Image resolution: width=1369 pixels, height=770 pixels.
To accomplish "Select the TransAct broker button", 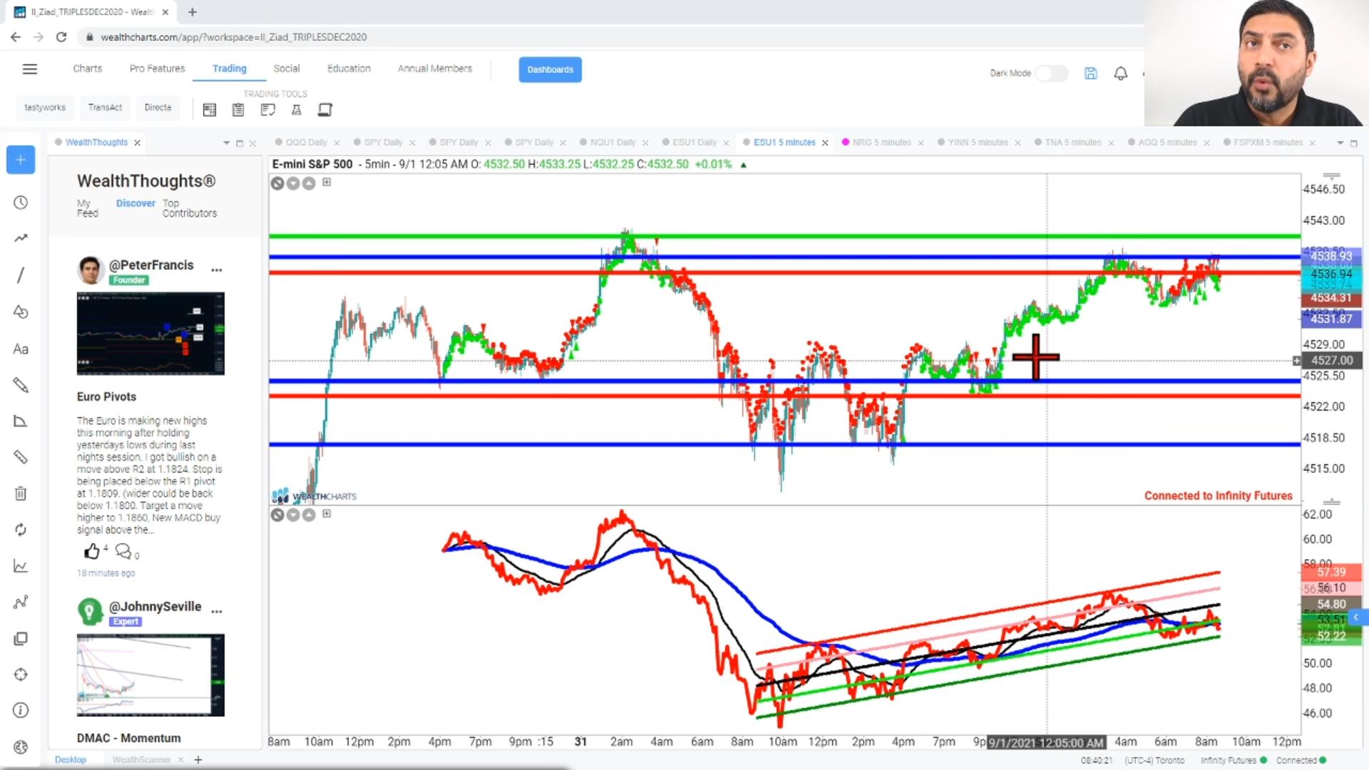I will 105,108.
